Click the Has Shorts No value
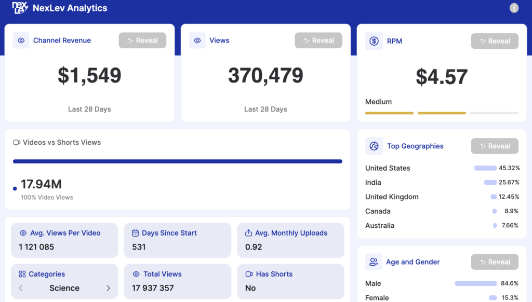Image resolution: width=532 pixels, height=302 pixels. click(x=250, y=288)
